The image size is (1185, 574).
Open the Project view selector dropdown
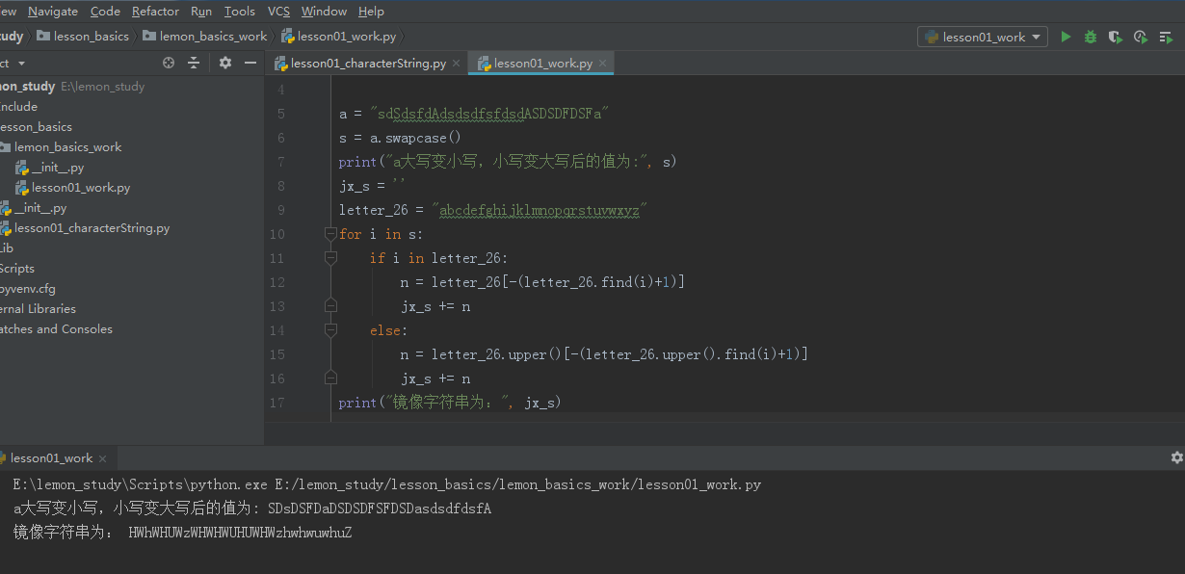pos(21,63)
